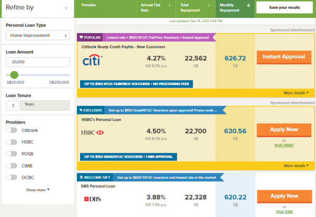Toggle the Citibank provider filter
316x217 pixels.
[12, 130]
